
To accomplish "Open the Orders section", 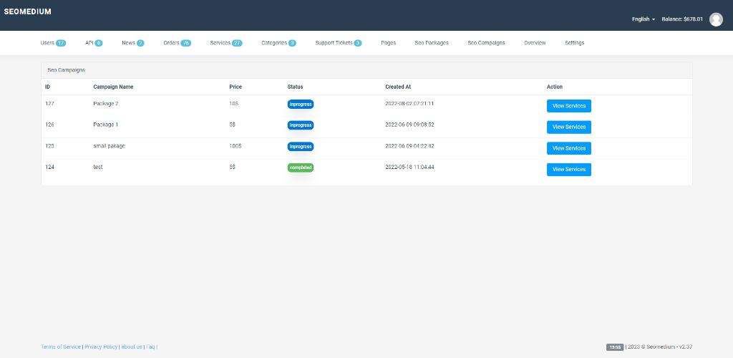I will (178, 42).
